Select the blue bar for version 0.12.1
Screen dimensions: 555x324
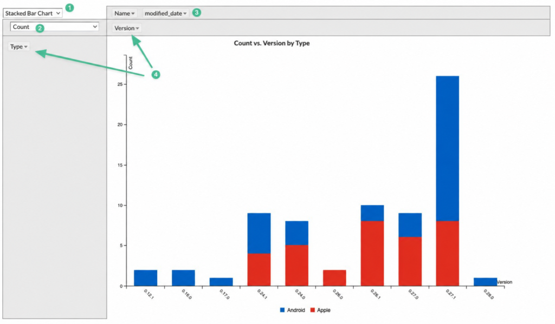[145, 277]
